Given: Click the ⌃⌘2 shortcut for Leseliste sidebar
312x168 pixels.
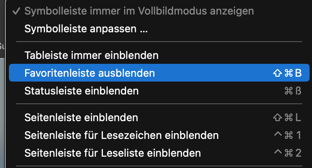Looking at the screenshot, I should click(288, 153).
